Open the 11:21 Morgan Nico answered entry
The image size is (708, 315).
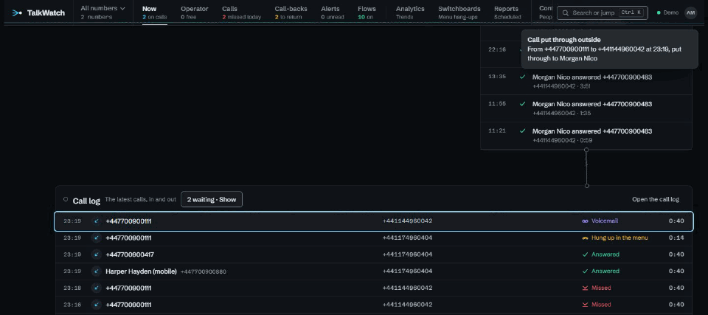click(586, 136)
